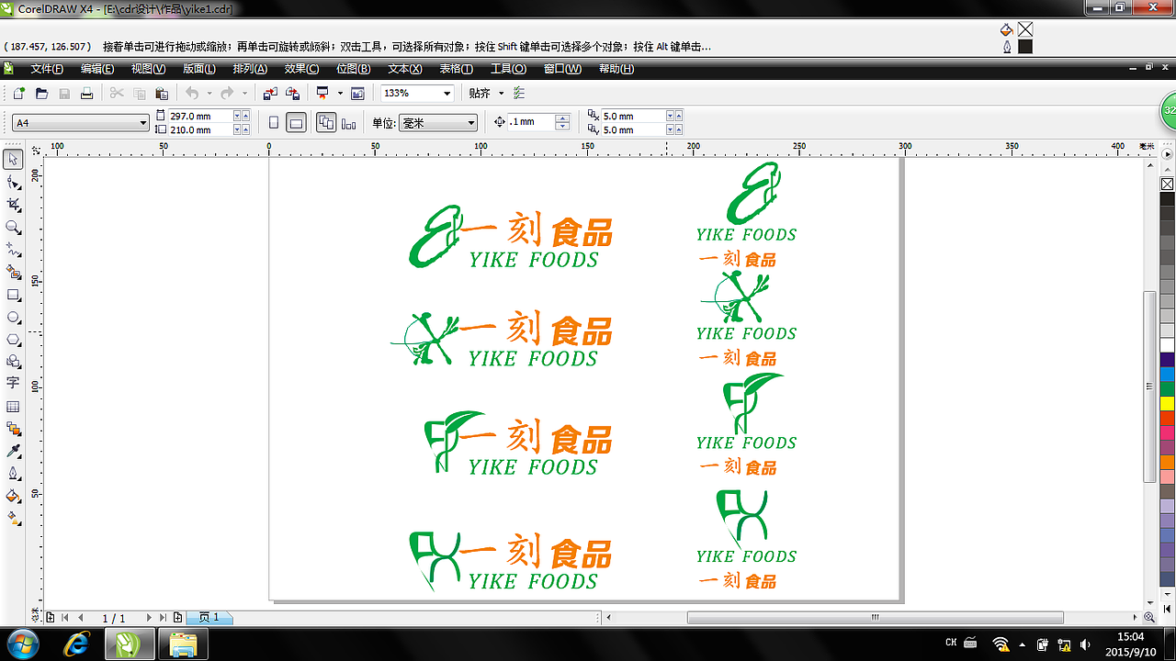
Task: Select the Fill bucket tool
Action: (x=13, y=497)
